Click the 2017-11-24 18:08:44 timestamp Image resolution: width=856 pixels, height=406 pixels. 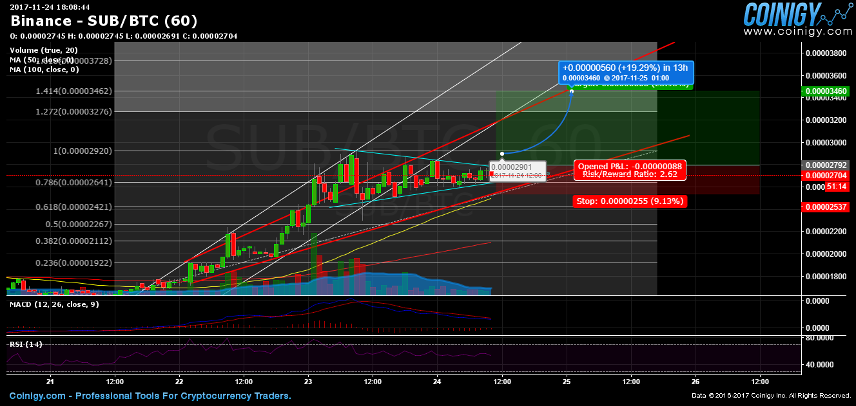click(x=50, y=6)
